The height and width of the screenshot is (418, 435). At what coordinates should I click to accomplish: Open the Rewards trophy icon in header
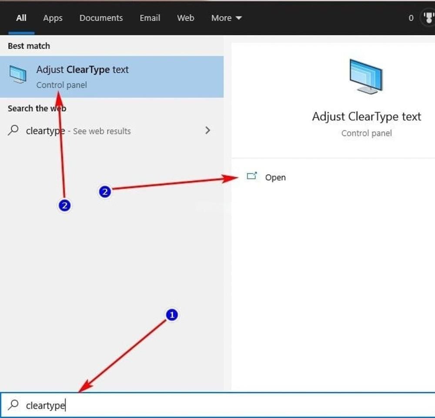pyautogui.click(x=428, y=18)
